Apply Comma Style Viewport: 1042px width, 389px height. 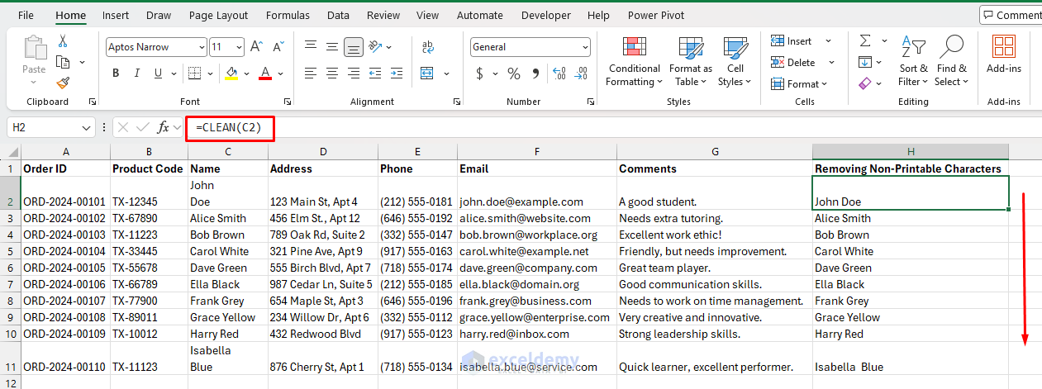tap(535, 74)
